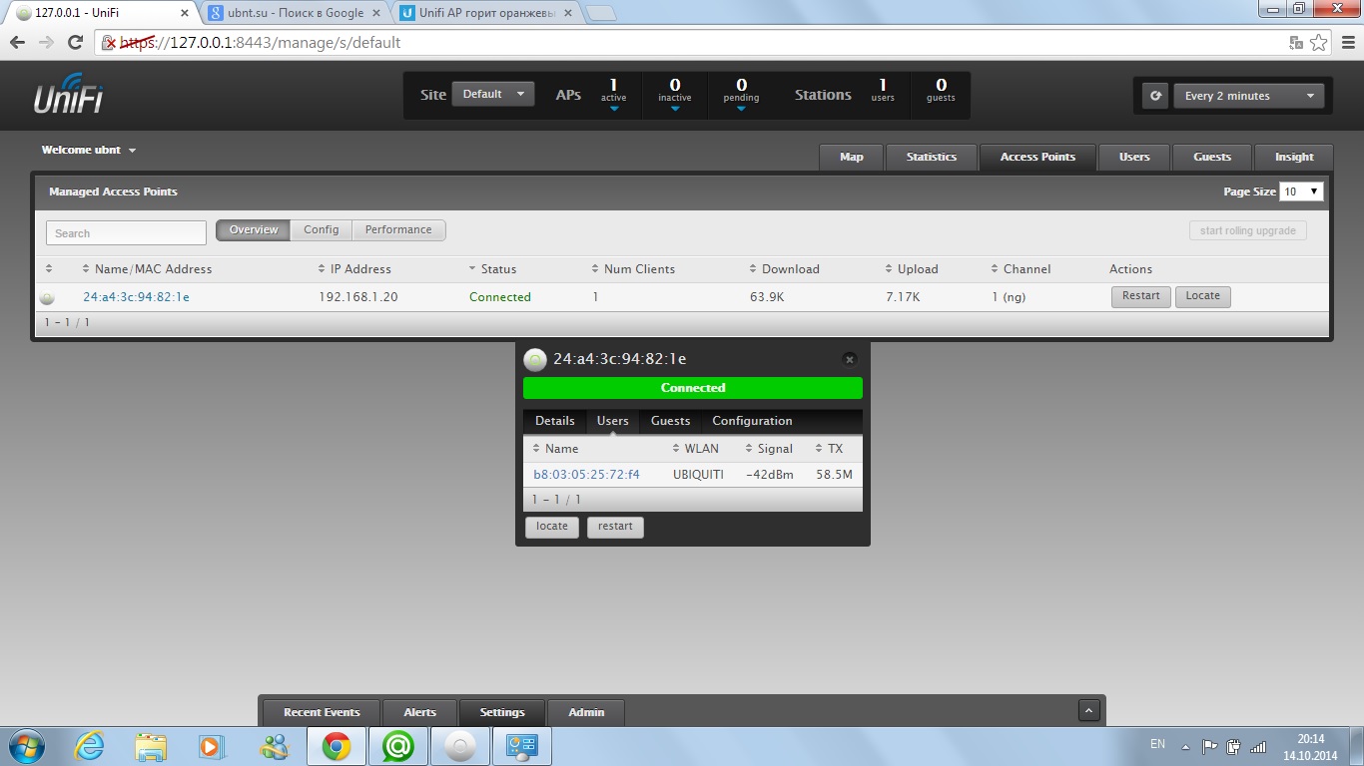Click the UniFi logo
The width and height of the screenshot is (1364, 766).
68,96
